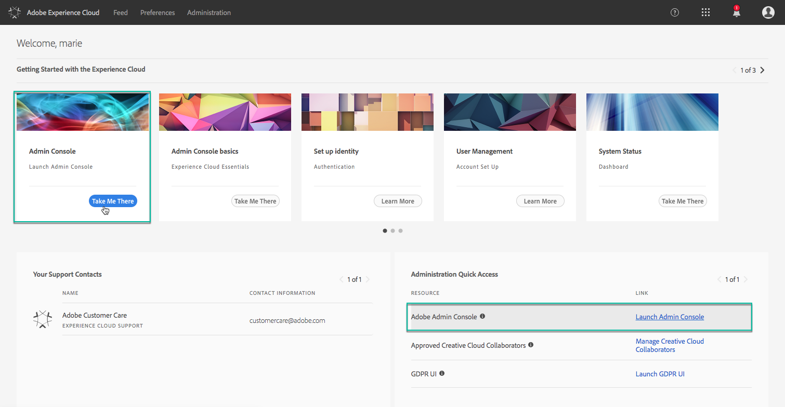Click the System Status card thumbnail

tap(652, 112)
